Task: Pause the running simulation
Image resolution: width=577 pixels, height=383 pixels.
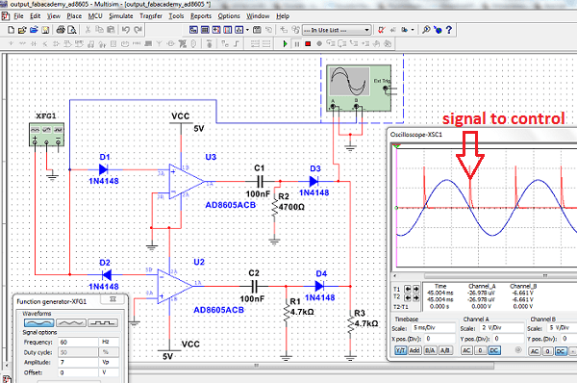Action: click(296, 44)
